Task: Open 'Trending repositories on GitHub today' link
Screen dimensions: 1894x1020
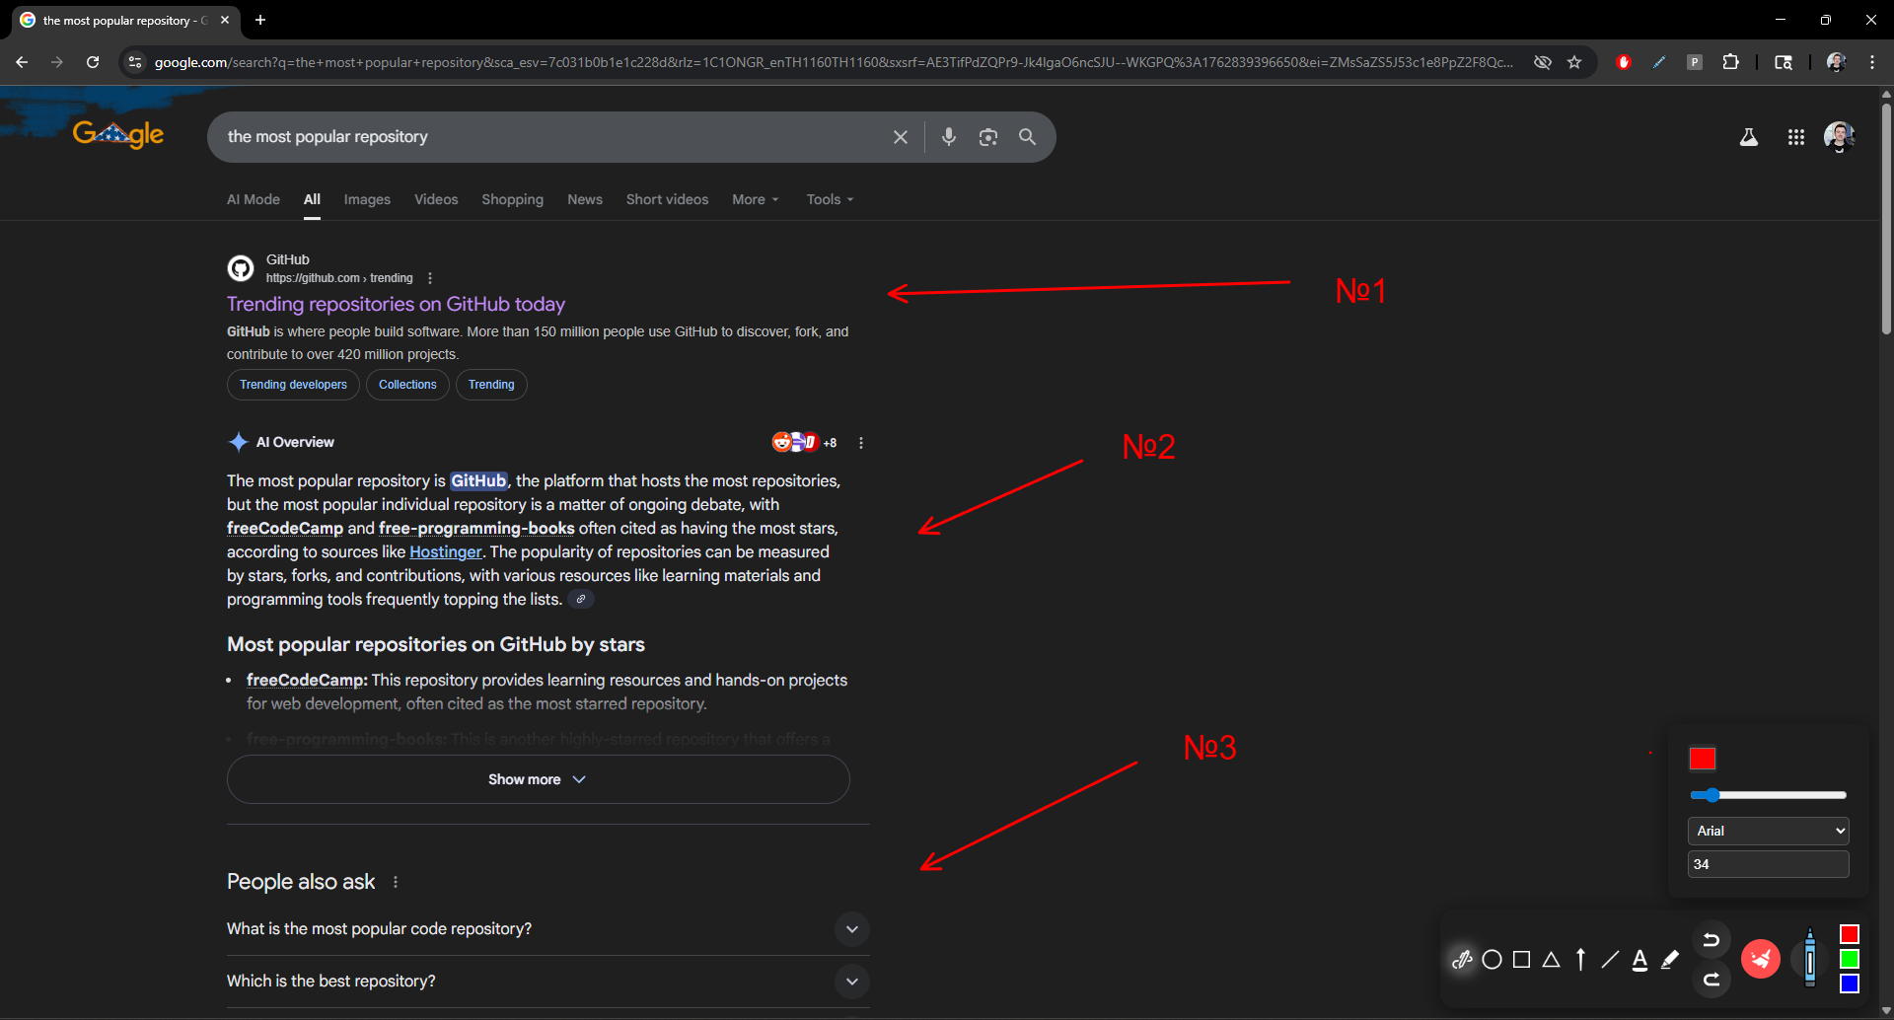Action: pos(396,304)
